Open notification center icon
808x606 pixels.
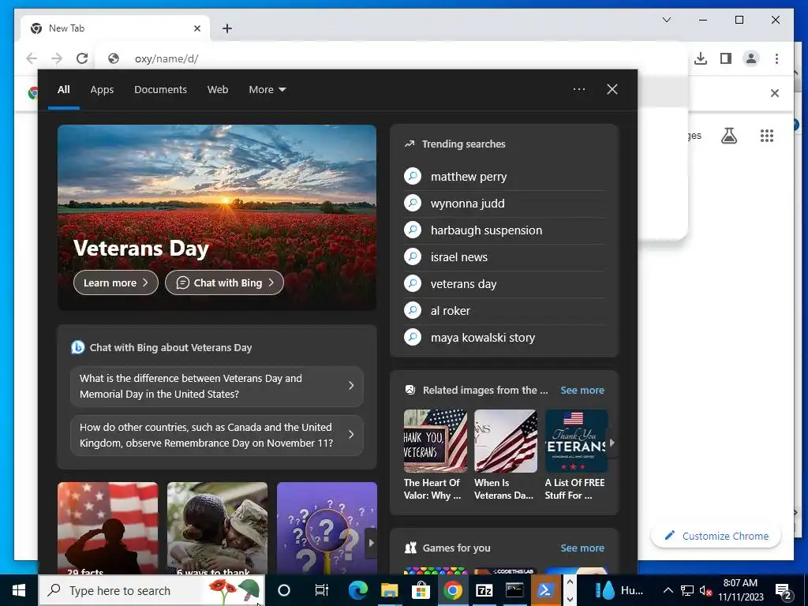784,590
